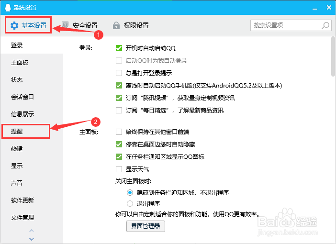
Task: Select 登录 in the sidebar
Action: (x=32, y=45)
